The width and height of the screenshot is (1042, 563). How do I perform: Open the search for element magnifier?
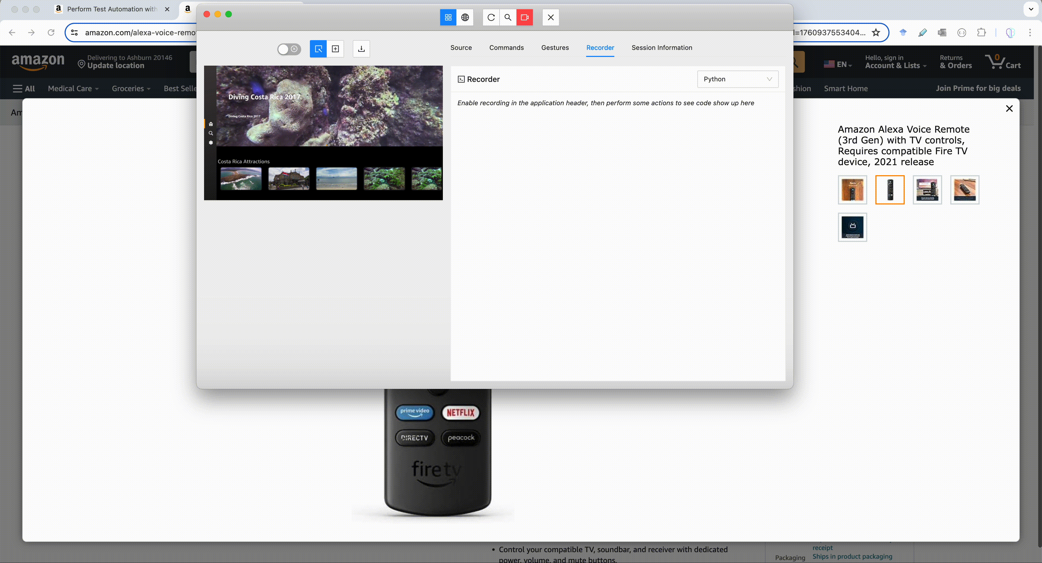point(508,17)
